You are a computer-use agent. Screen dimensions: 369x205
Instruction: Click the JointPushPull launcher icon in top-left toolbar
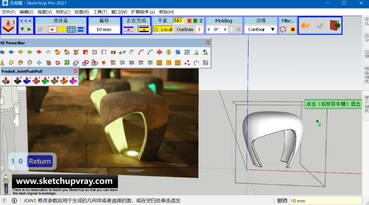(9, 26)
